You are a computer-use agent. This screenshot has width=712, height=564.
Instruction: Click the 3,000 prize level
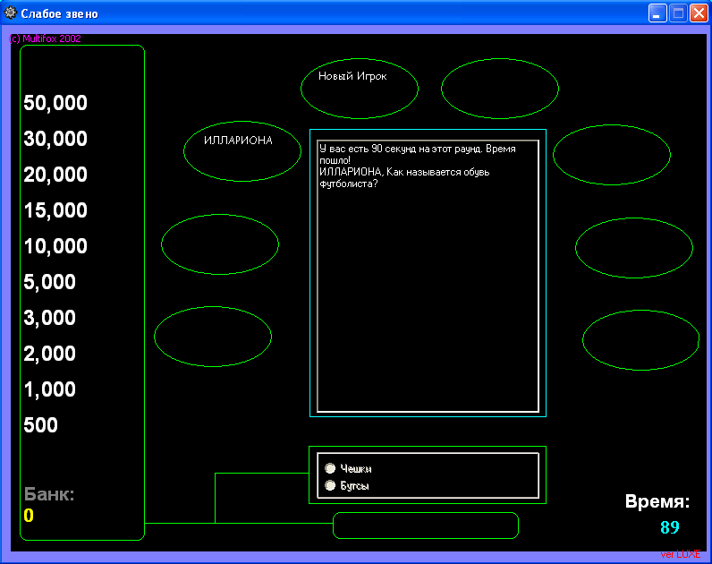[x=49, y=318]
